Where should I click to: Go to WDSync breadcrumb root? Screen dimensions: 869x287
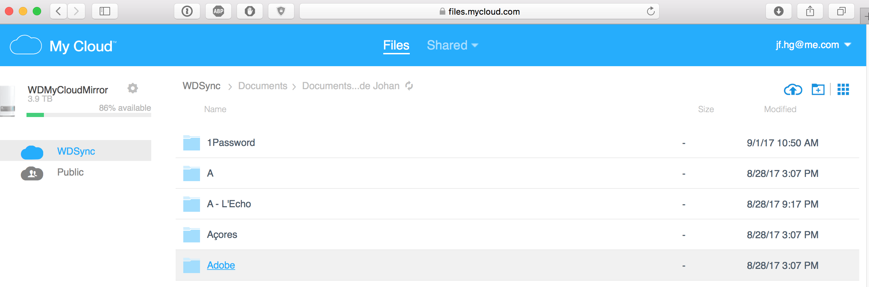[201, 86]
